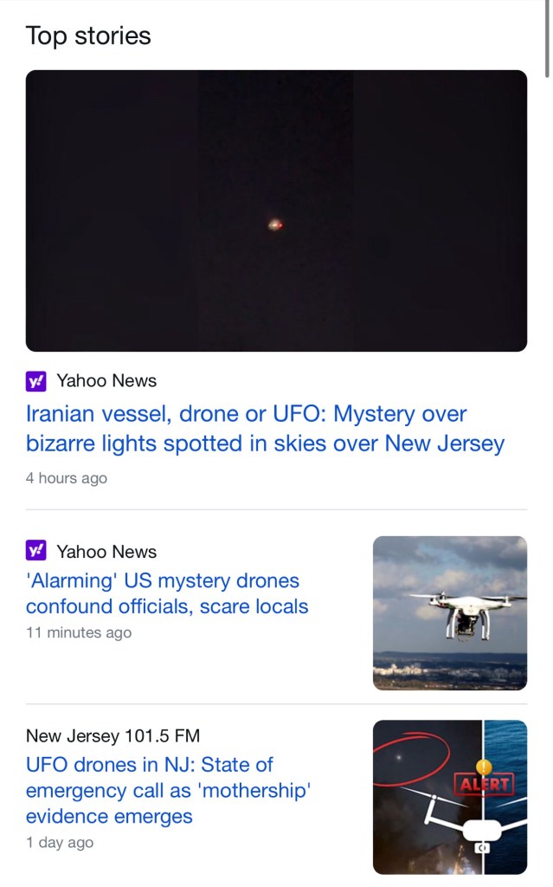Click the Yahoo News logo above the 'Alarming' drones headline

tap(36, 552)
